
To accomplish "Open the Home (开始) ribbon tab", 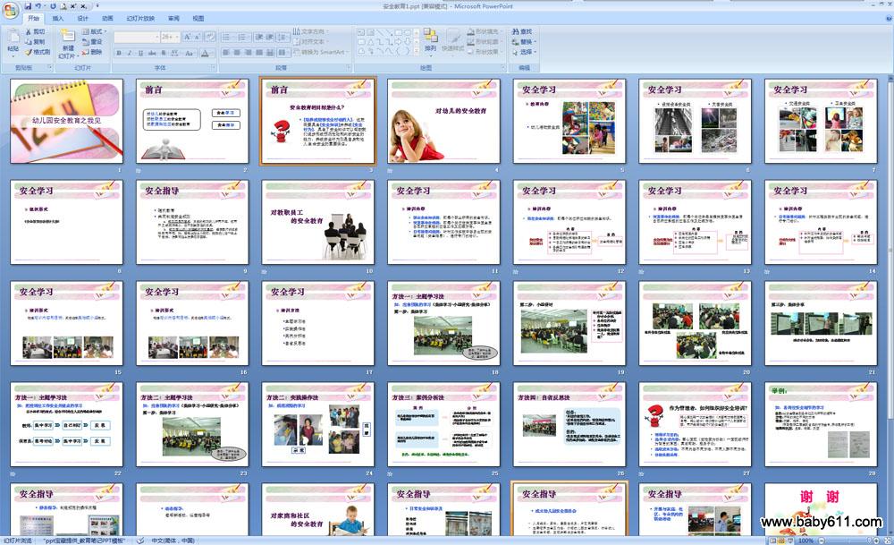I will [34, 19].
